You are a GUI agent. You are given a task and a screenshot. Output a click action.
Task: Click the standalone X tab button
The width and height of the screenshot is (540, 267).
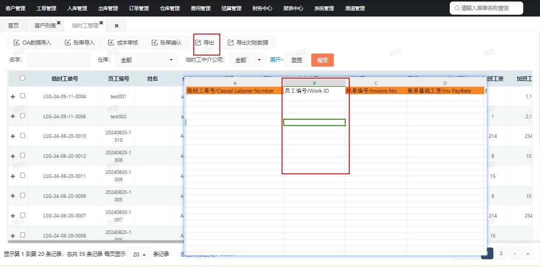(116, 26)
